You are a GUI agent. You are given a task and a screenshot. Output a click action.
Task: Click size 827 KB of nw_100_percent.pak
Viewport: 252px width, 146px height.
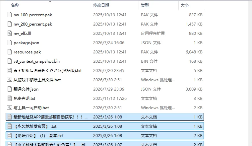(196, 15)
